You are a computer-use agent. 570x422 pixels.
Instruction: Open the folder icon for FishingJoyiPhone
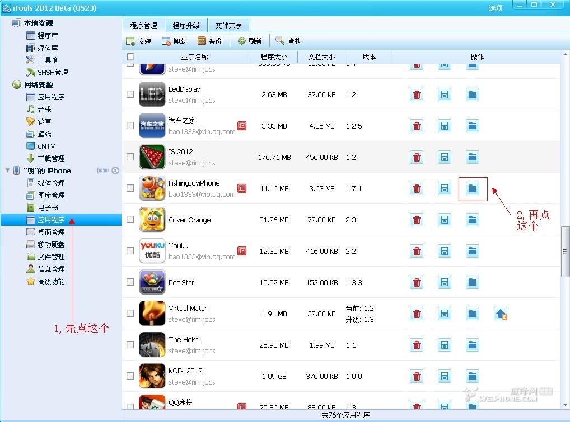[x=473, y=188]
